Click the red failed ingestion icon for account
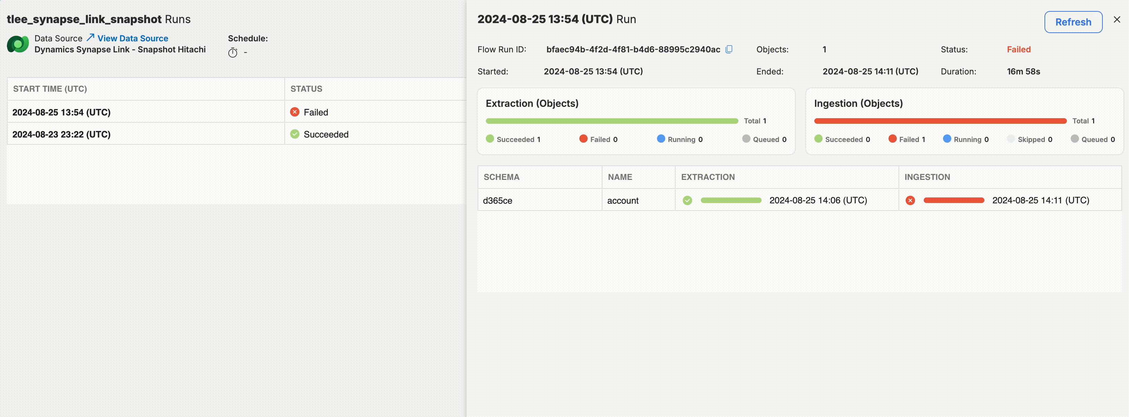The width and height of the screenshot is (1129, 417). pos(910,200)
